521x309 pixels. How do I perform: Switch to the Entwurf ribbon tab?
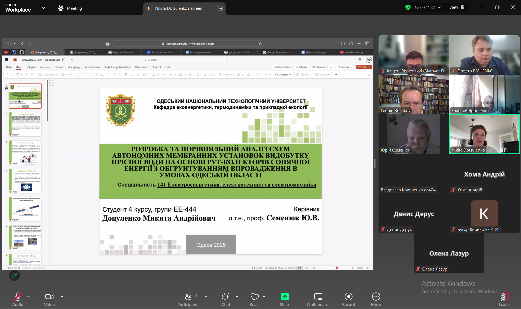pyautogui.click(x=59, y=67)
